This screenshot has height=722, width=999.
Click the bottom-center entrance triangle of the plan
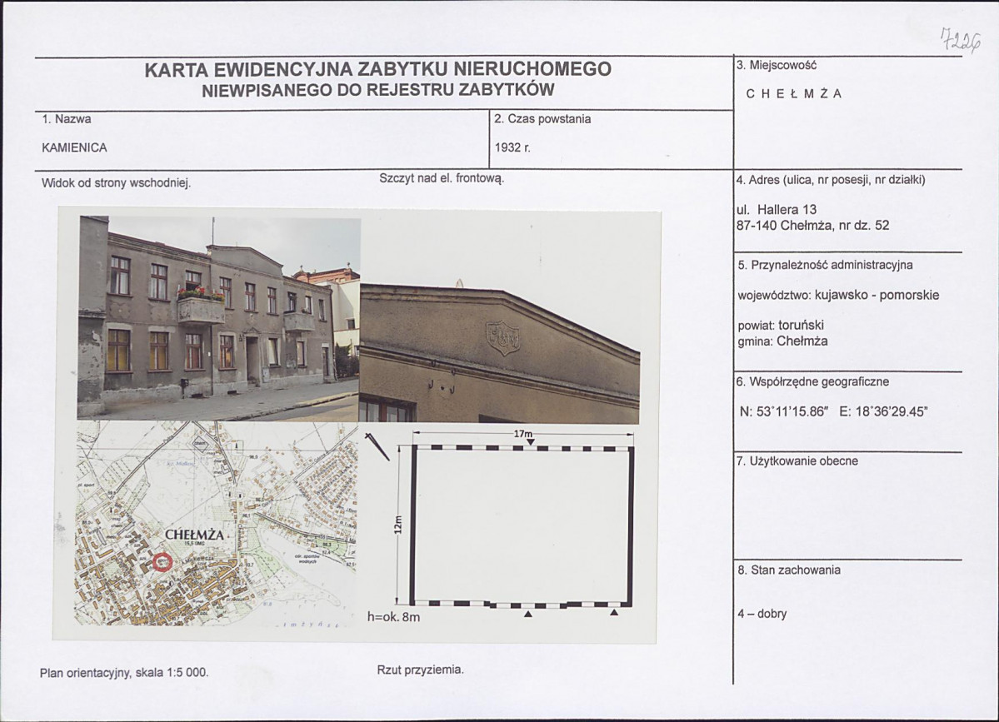(x=527, y=614)
